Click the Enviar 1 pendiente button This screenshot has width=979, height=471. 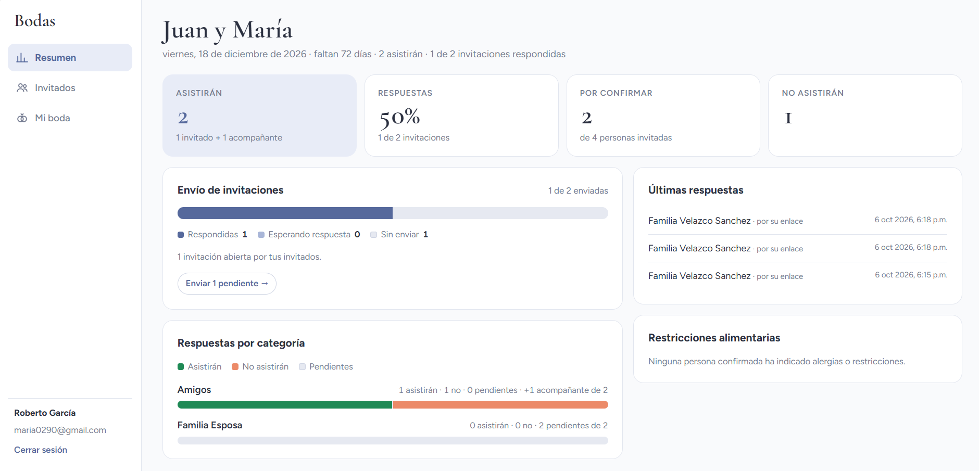(227, 284)
